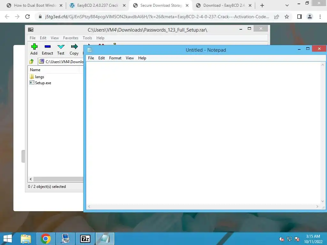Close the Secure Download Storage tab

(x=187, y=6)
